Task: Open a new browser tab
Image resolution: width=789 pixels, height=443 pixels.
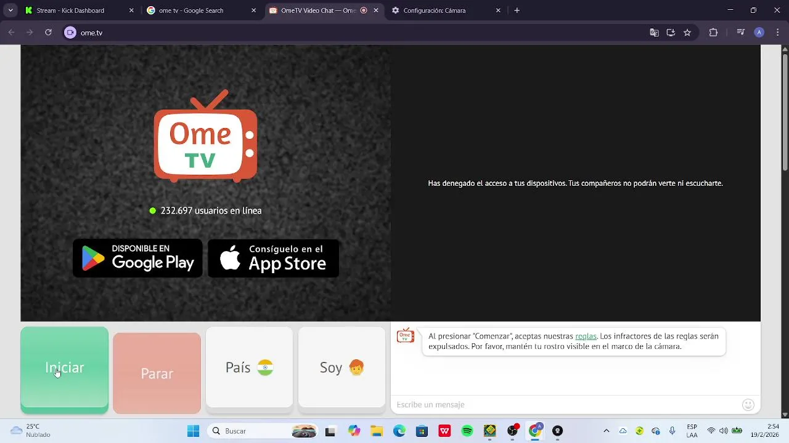Action: pos(517,10)
